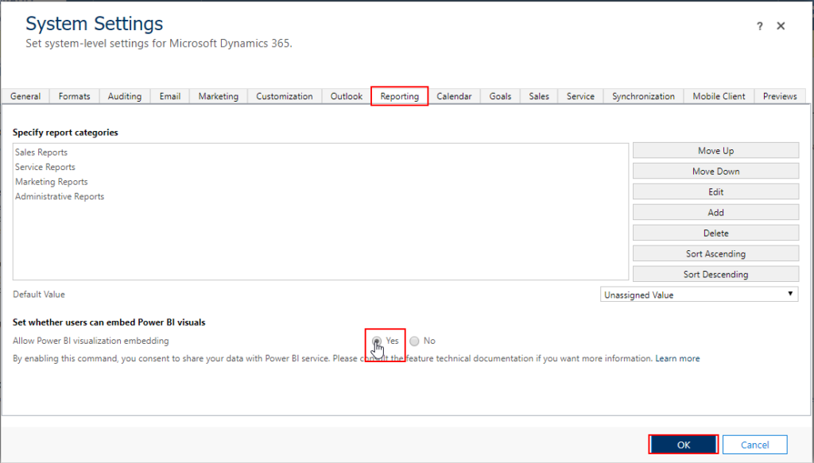Viewport: 814px width, 463px height.
Task: Open the Outlook tab
Action: coord(347,96)
